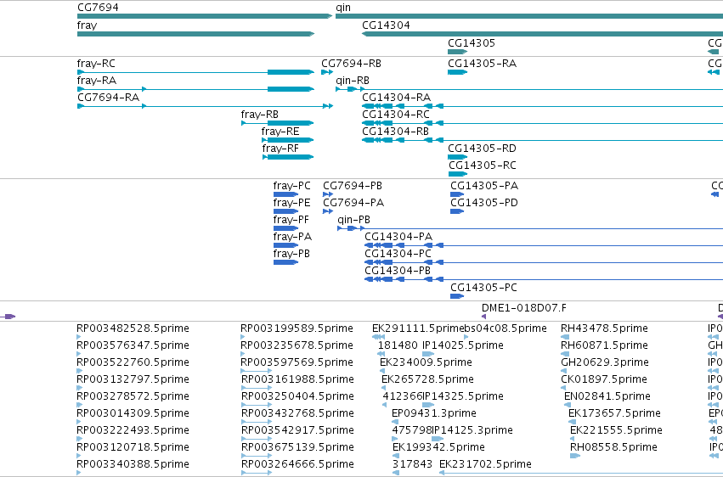Select EST RP003675139.5prime
723x477 pixels.
tap(298, 447)
